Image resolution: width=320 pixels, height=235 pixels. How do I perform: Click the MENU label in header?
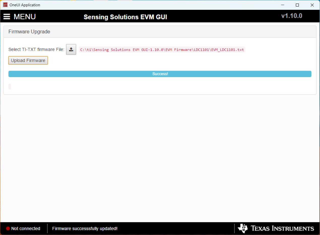25,17
